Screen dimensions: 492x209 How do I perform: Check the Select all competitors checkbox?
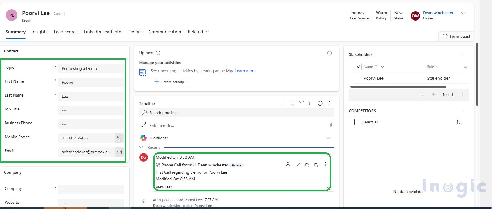(357, 122)
